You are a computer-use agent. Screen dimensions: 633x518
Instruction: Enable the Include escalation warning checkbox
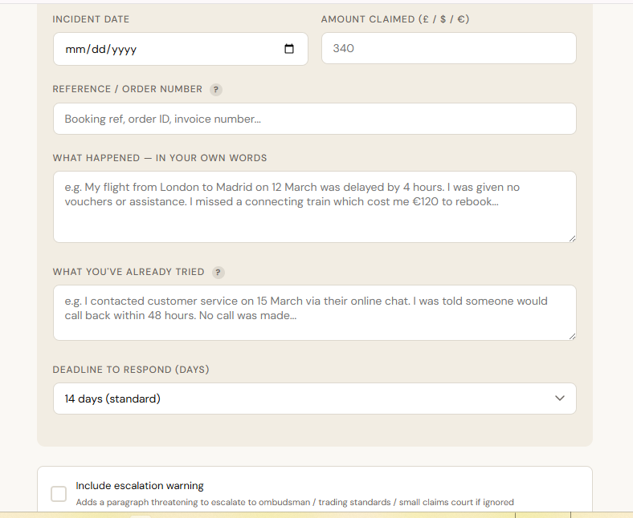tap(59, 494)
